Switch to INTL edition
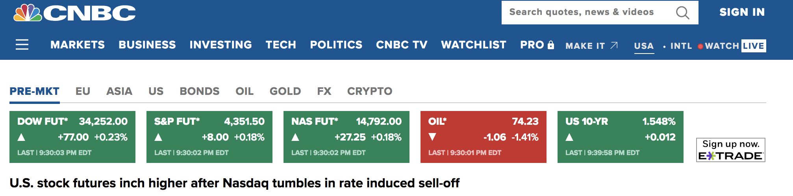This screenshot has height=196, width=793. pyautogui.click(x=681, y=46)
